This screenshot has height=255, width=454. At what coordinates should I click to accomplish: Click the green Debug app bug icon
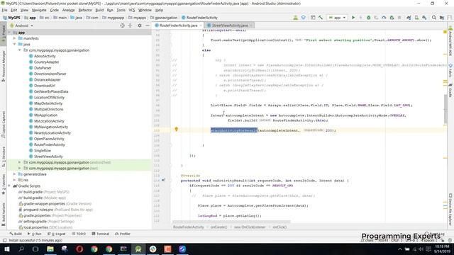tap(368, 18)
